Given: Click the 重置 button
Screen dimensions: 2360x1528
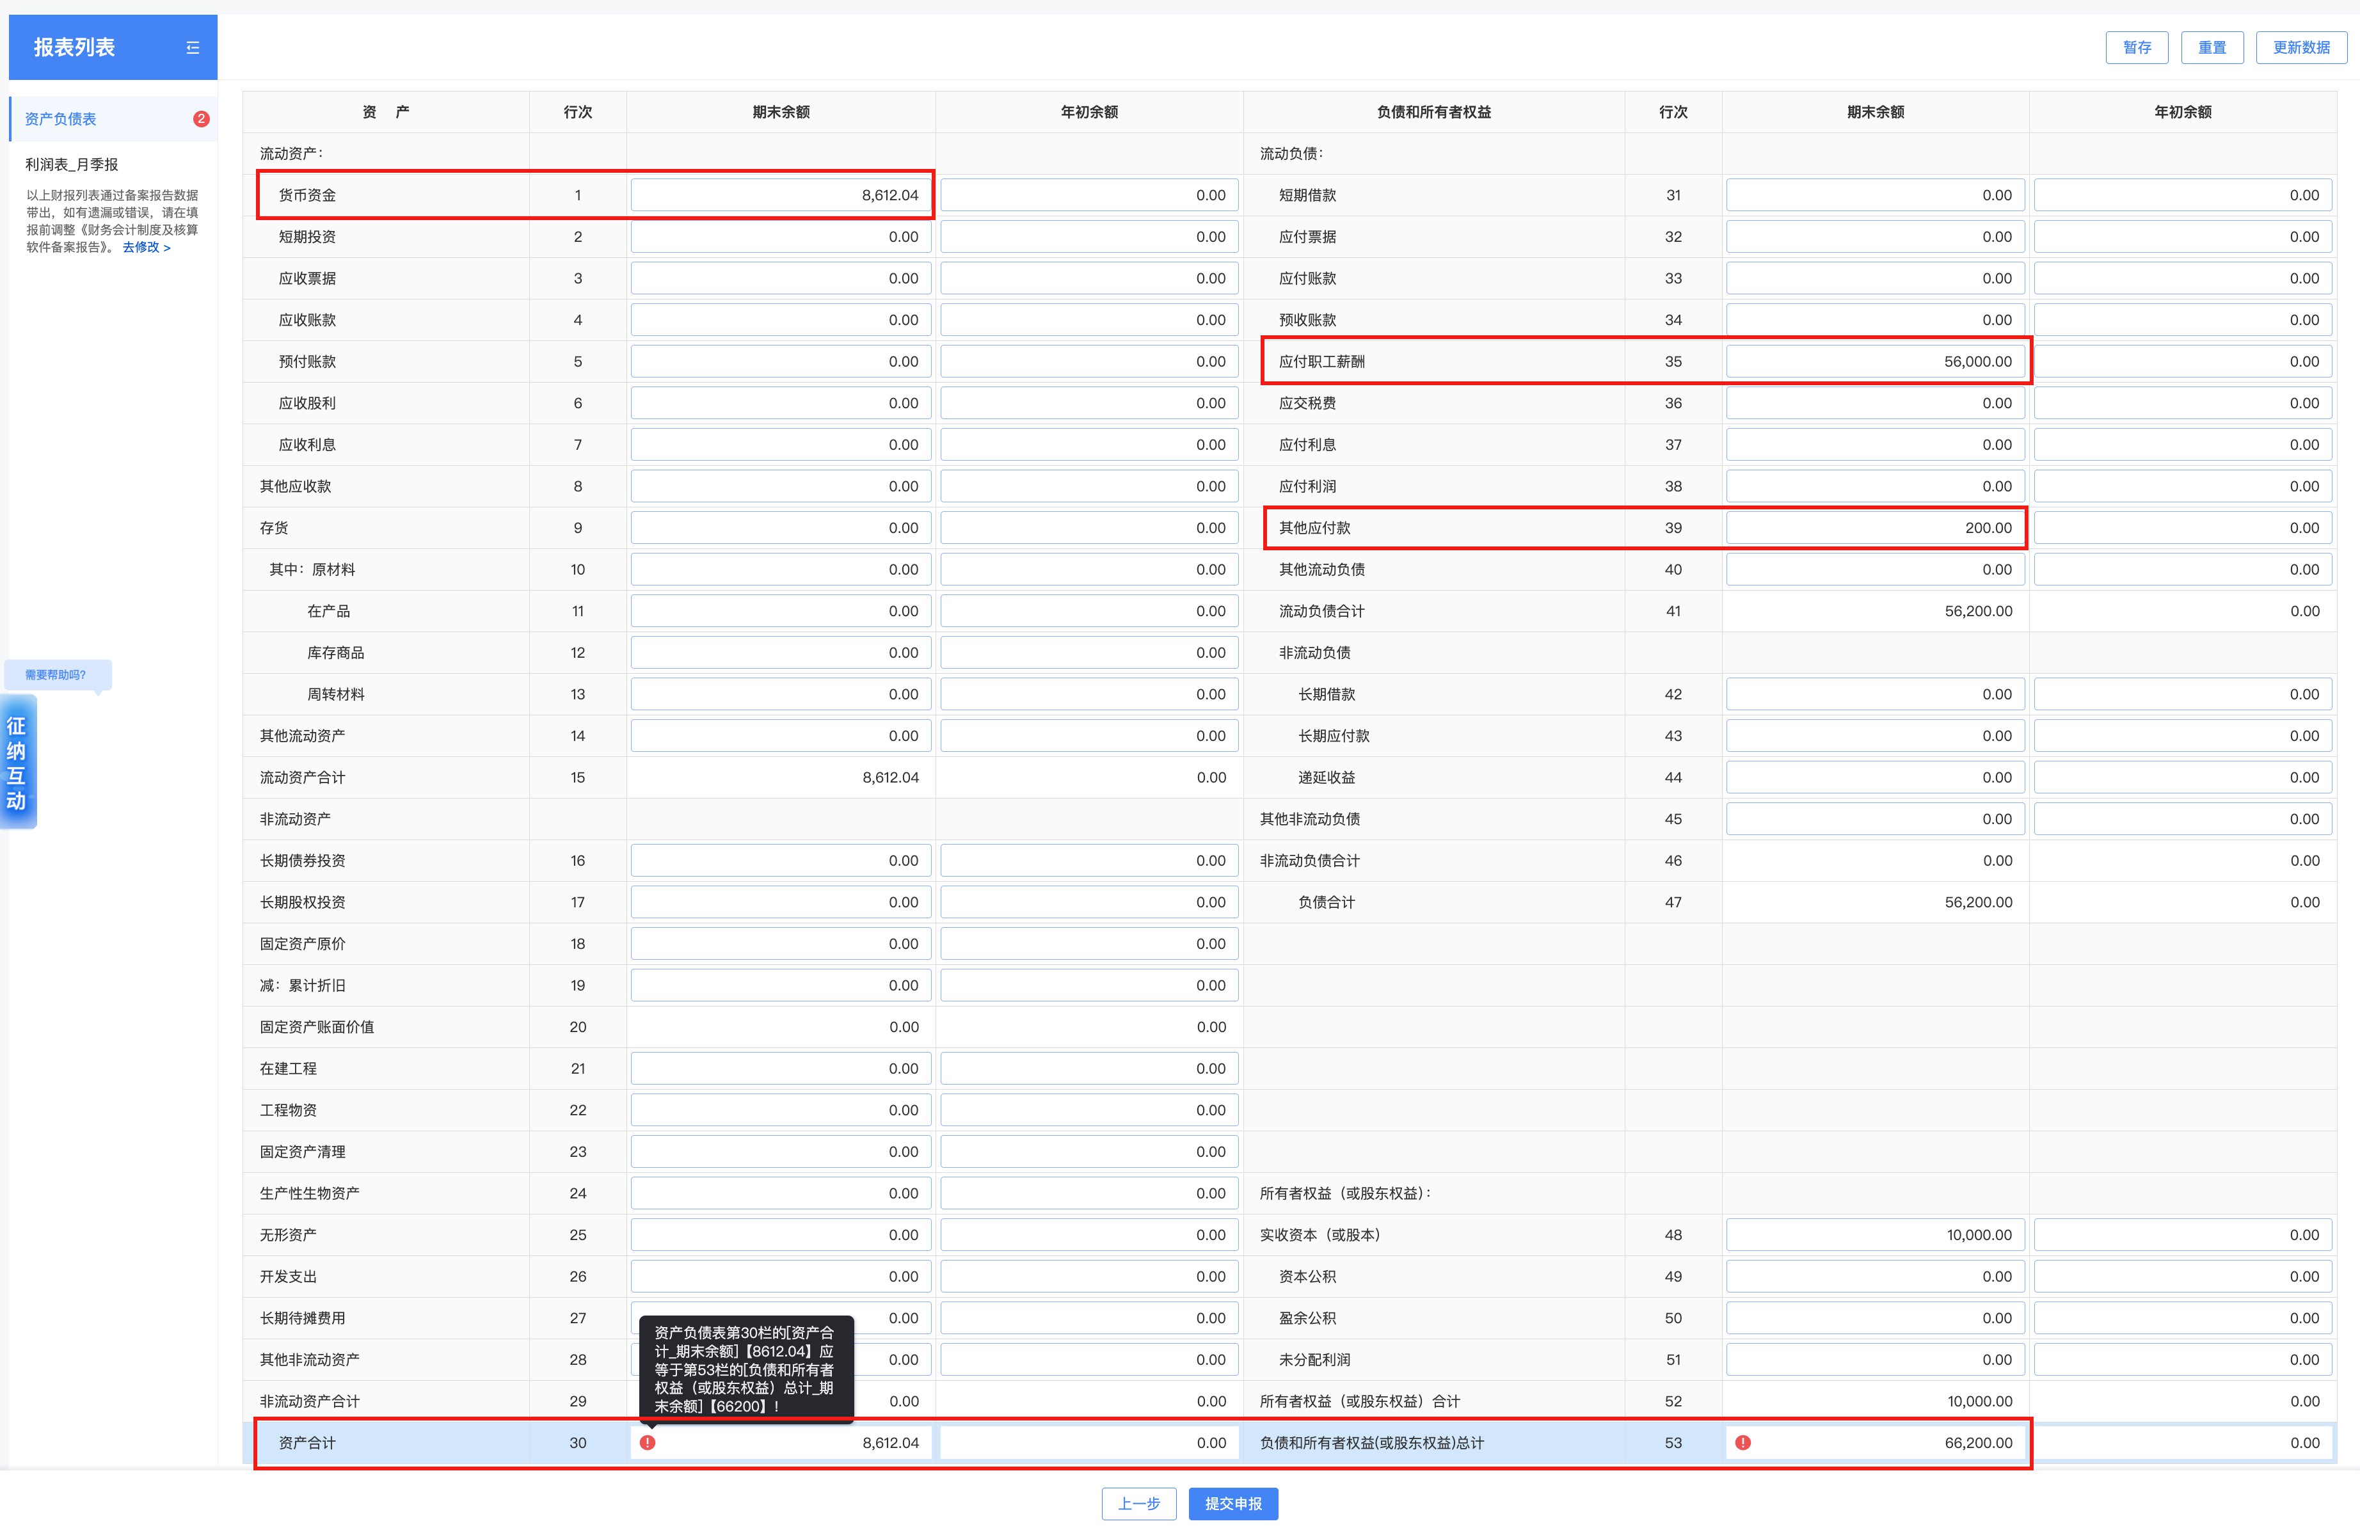Looking at the screenshot, I should tap(2212, 47).
